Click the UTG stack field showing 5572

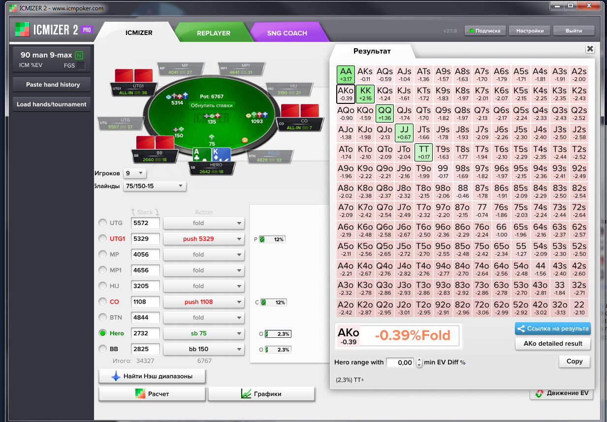tap(145, 223)
